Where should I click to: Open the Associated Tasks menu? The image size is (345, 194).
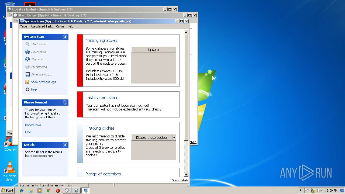(x=42, y=26)
